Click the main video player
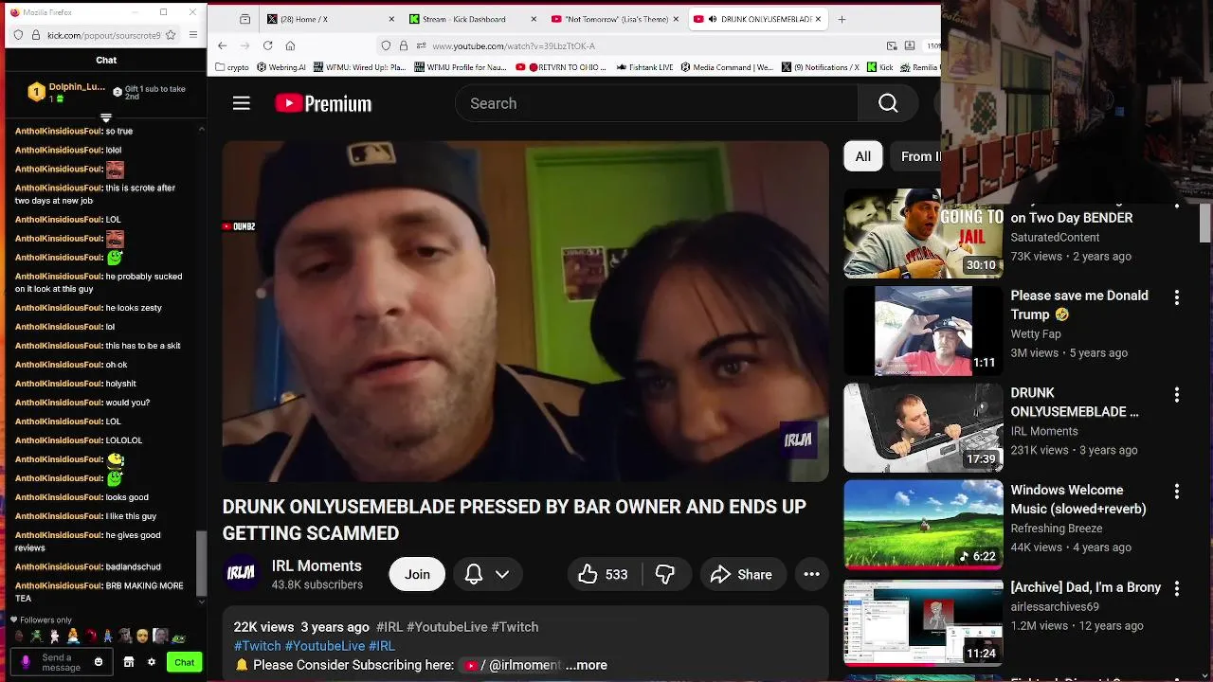The width and height of the screenshot is (1213, 682). (x=525, y=312)
